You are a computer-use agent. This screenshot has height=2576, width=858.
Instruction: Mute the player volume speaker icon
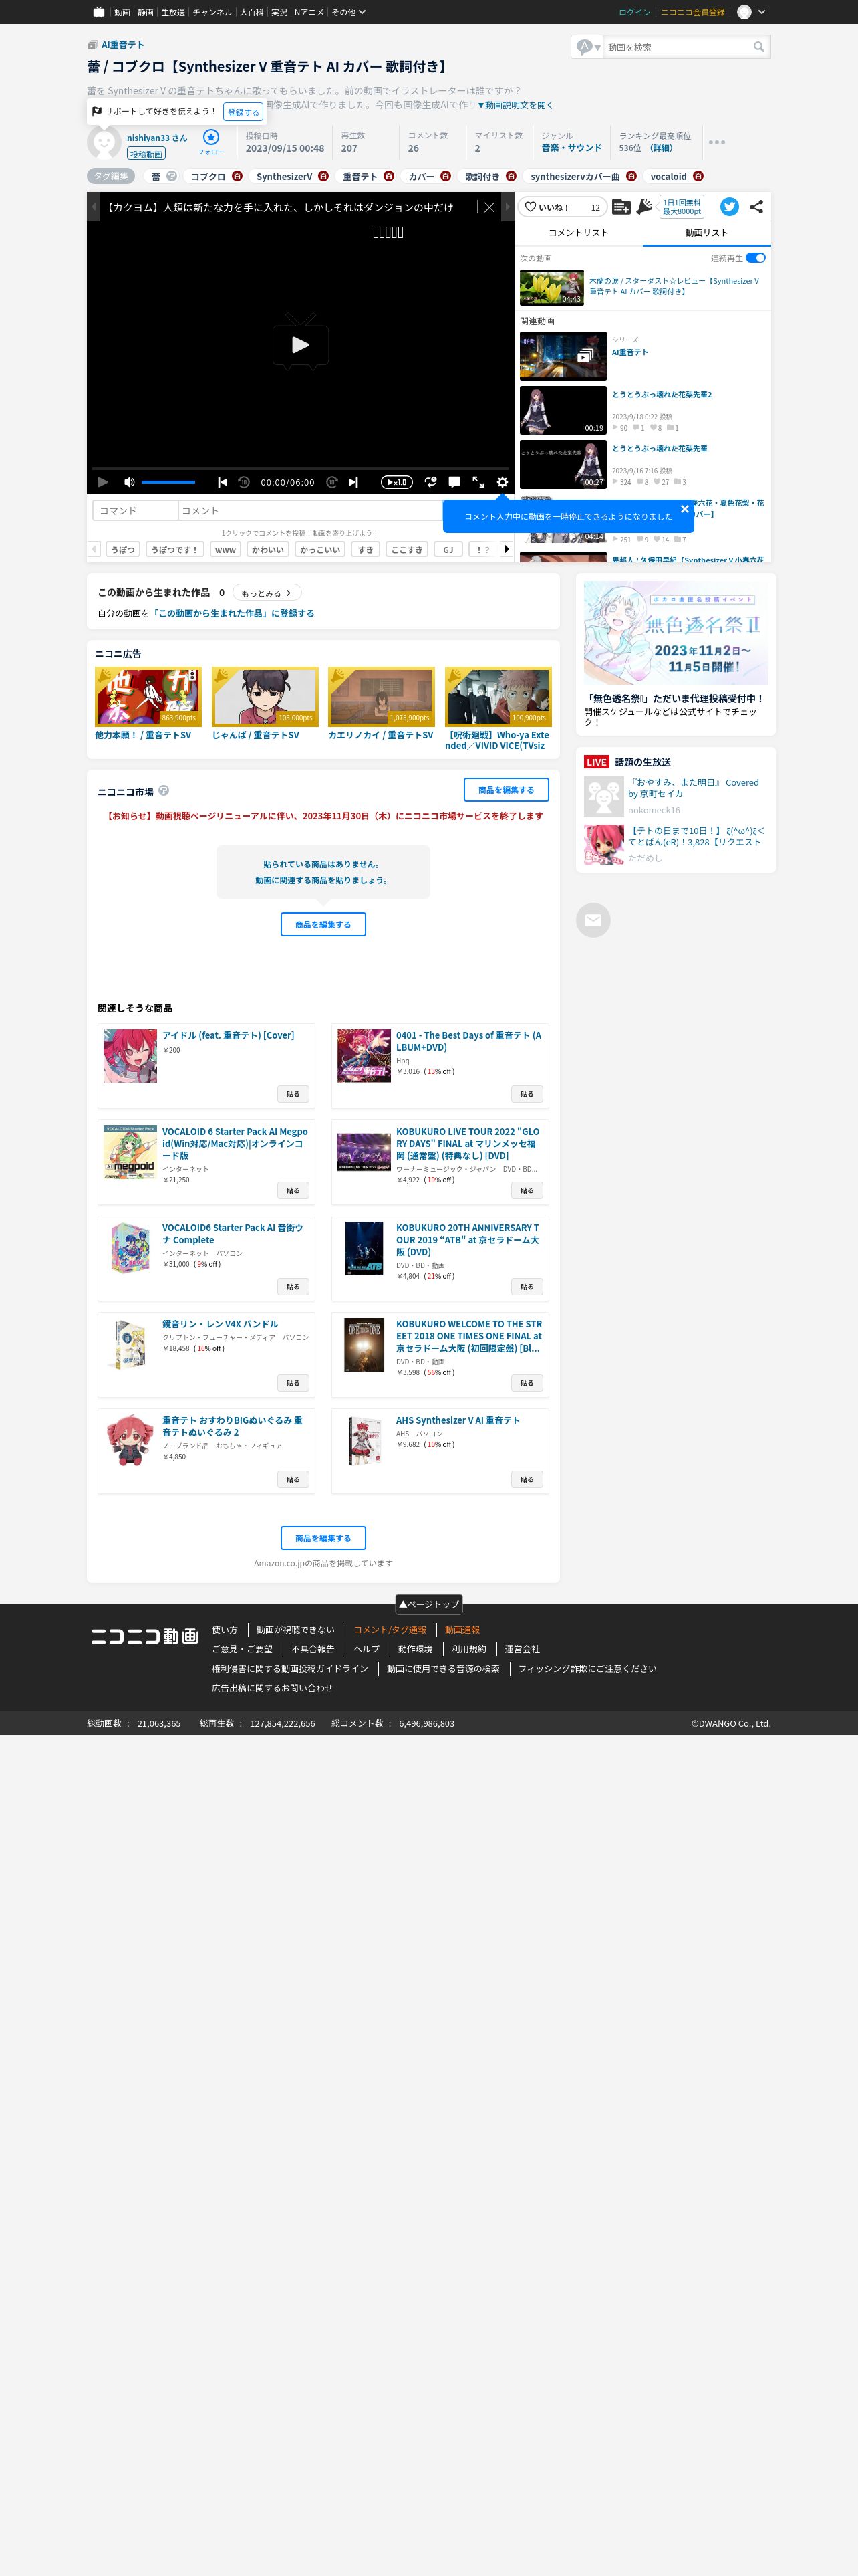[x=128, y=482]
